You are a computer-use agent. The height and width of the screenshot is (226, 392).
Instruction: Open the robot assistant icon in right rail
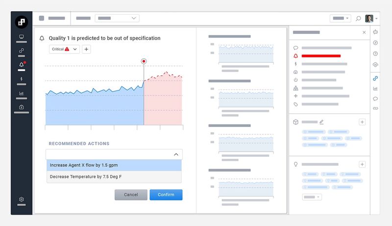375,32
